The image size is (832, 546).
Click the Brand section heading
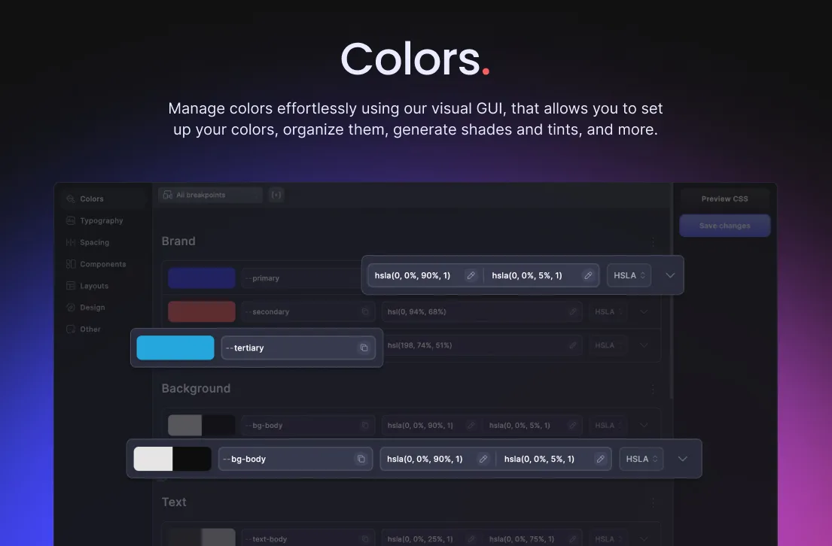pyautogui.click(x=178, y=241)
